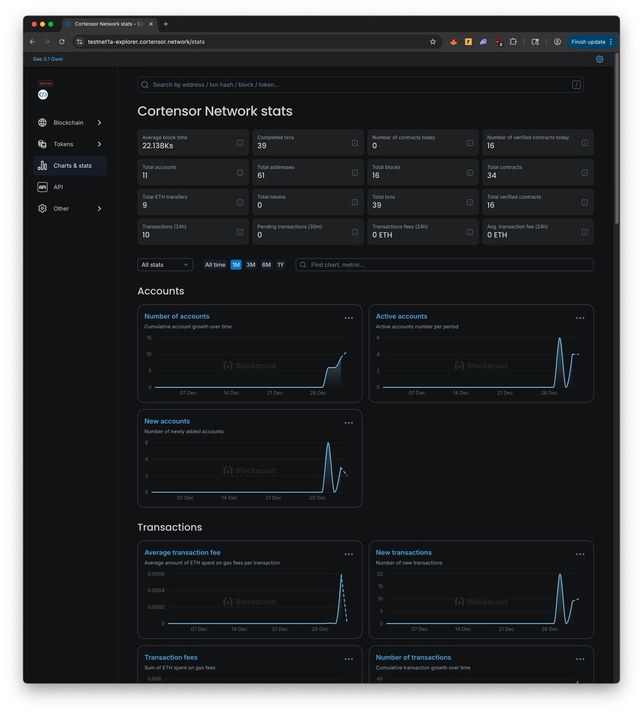
Task: Click the API icon in sidebar
Action: 42,187
